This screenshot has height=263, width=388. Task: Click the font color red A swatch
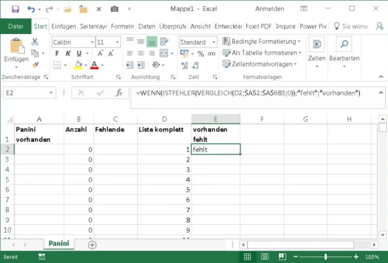[x=94, y=65]
